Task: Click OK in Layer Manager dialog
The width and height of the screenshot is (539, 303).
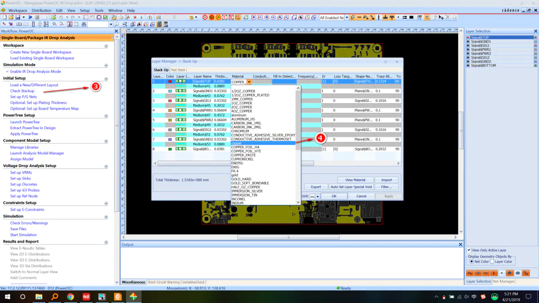Action: pos(334,196)
